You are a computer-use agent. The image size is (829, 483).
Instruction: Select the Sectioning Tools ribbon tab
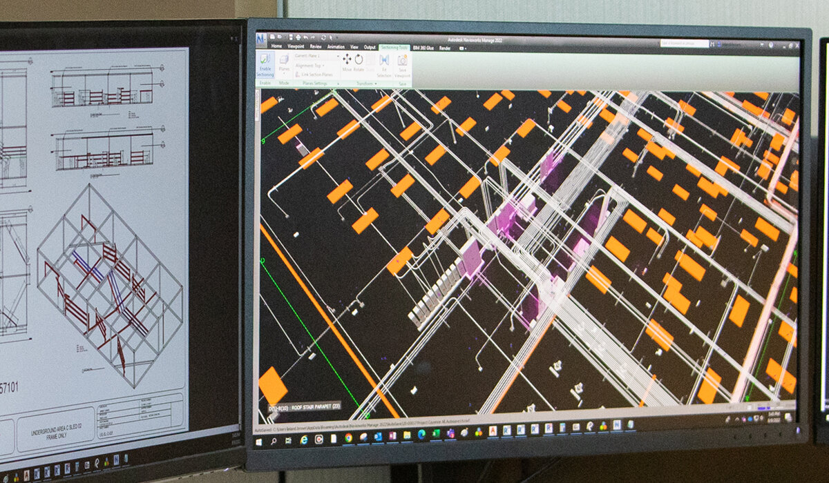coord(394,47)
